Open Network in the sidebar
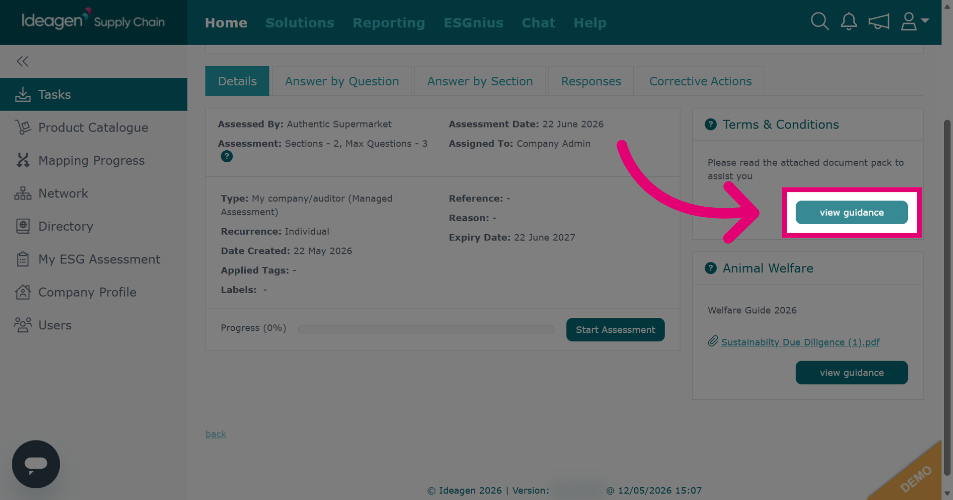 (93, 193)
